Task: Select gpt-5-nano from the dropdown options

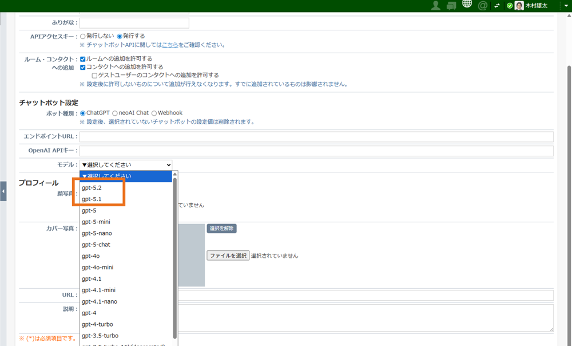Action: 97,233
